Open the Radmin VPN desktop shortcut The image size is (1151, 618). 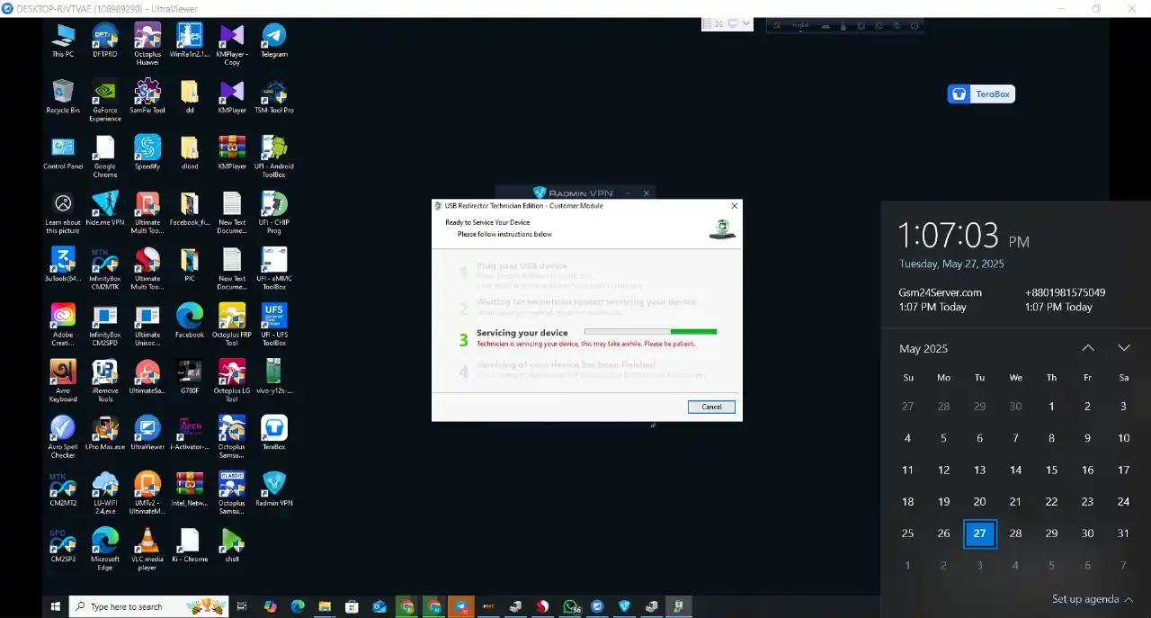pos(274,488)
